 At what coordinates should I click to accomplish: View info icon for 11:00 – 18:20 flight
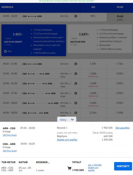click(x=76, y=103)
